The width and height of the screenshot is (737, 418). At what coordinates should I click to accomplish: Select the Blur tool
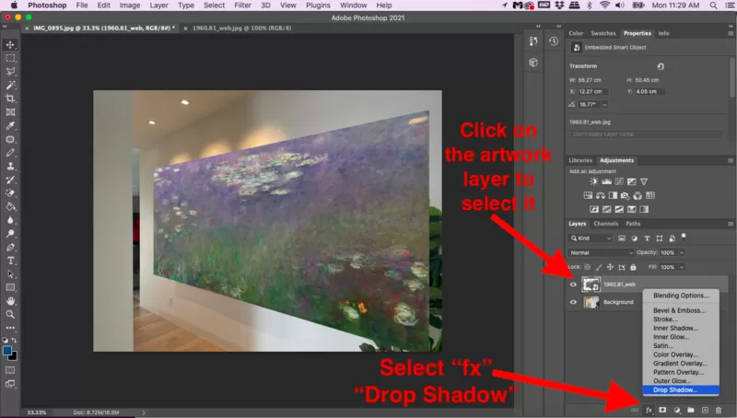(10, 220)
